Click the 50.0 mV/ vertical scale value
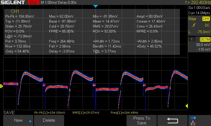211x126 pixels. 203,45
